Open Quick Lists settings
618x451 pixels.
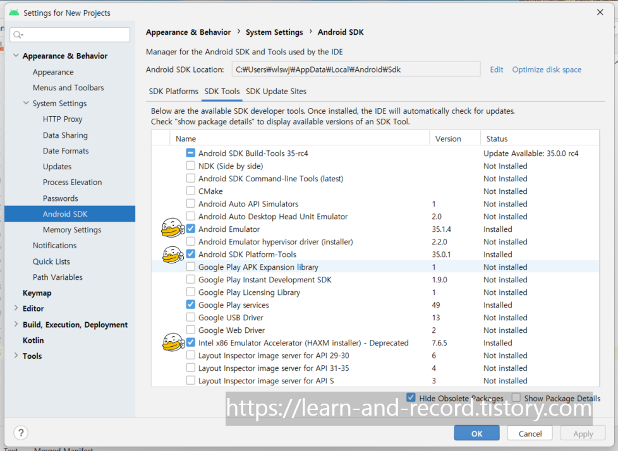[51, 262]
